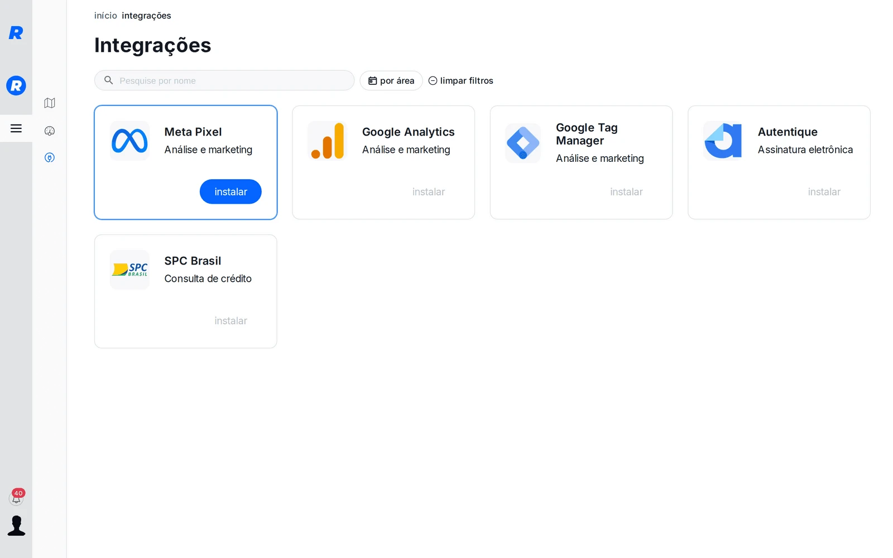Install the SPC Brasil integration

[231, 320]
